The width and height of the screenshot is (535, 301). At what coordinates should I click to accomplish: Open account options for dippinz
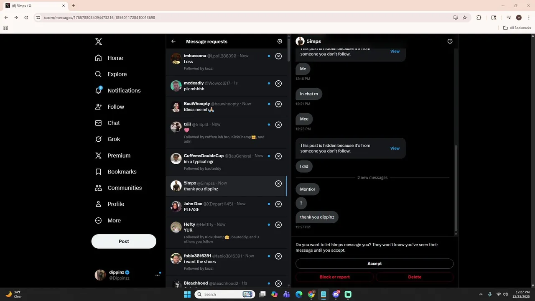click(x=158, y=275)
